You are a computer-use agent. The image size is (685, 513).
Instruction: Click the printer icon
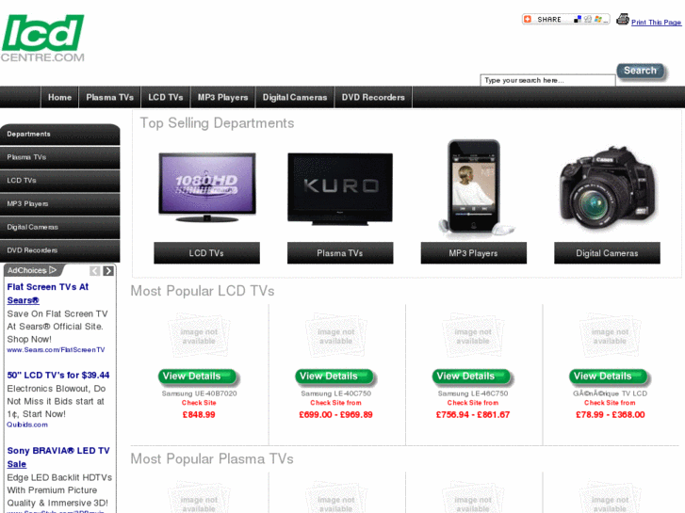[x=623, y=20]
